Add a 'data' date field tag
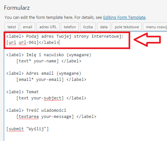167x141 pixels. click(x=104, y=27)
